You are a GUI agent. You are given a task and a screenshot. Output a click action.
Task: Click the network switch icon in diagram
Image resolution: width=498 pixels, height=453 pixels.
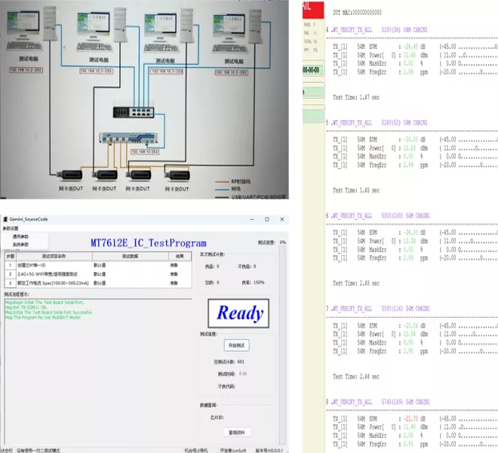[x=134, y=112]
